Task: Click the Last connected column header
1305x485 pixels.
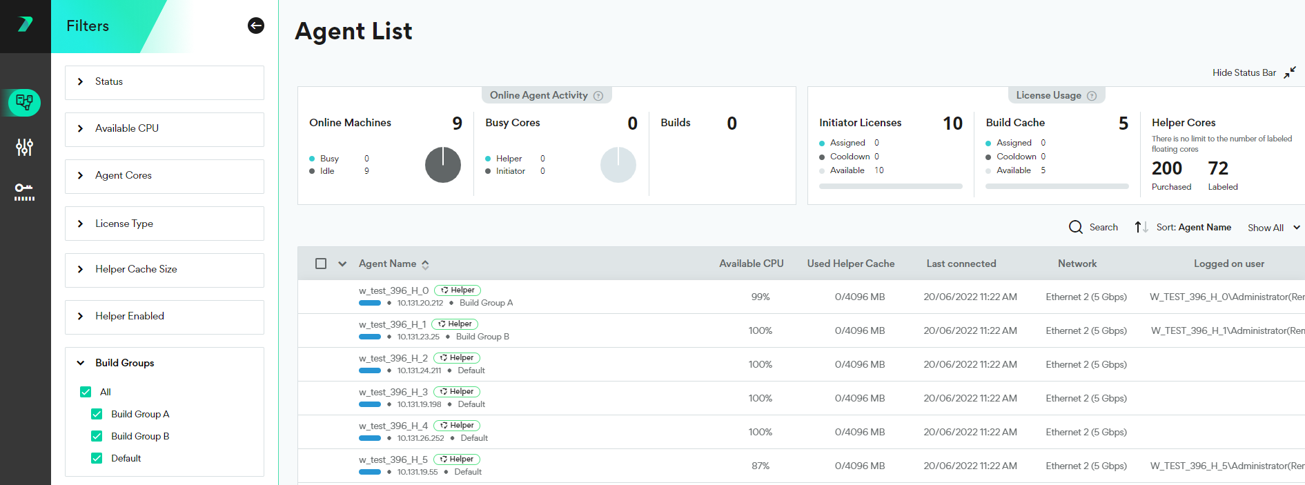Action: (961, 264)
